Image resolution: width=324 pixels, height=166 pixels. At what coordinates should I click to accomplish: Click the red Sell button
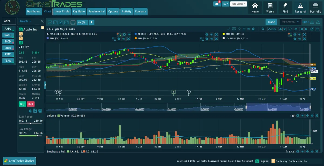(31, 104)
